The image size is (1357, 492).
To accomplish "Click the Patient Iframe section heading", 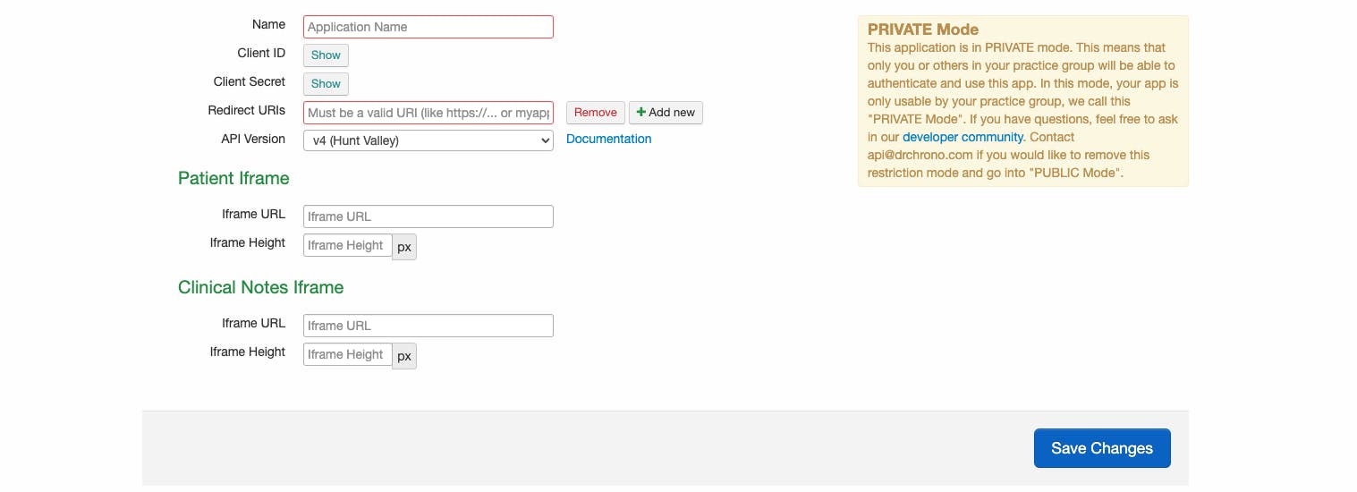I will point(233,178).
